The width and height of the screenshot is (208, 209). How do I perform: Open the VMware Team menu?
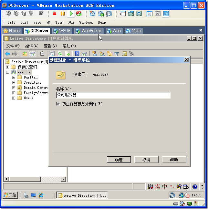tap(59, 22)
